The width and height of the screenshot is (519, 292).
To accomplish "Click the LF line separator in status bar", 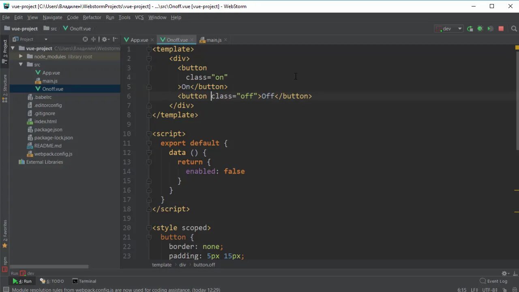I will point(474,290).
